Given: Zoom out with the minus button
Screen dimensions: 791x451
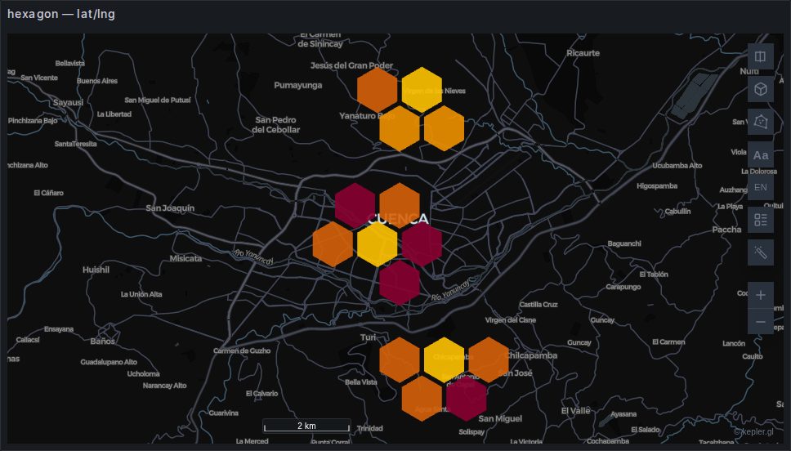Looking at the screenshot, I should coord(760,321).
